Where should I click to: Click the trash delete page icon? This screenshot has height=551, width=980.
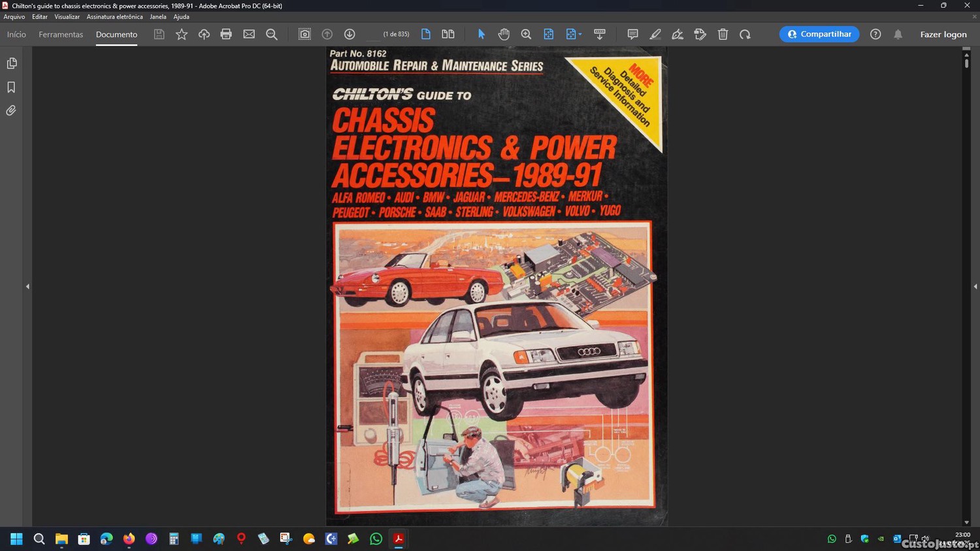coord(723,34)
